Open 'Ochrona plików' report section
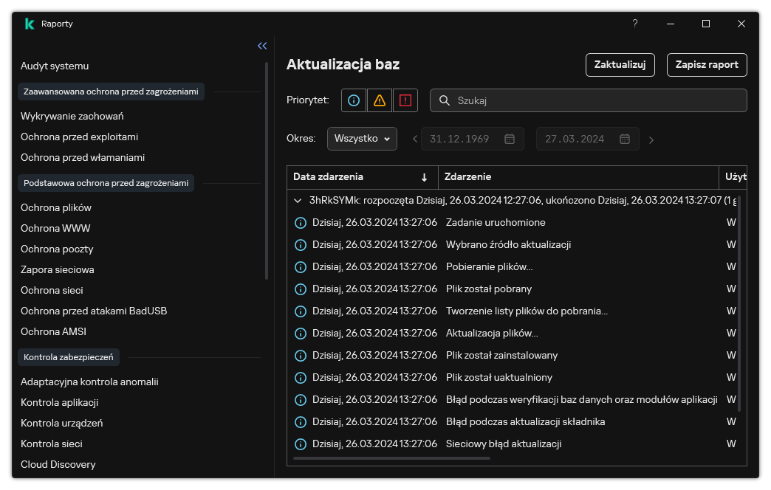771x490 pixels. coord(56,207)
